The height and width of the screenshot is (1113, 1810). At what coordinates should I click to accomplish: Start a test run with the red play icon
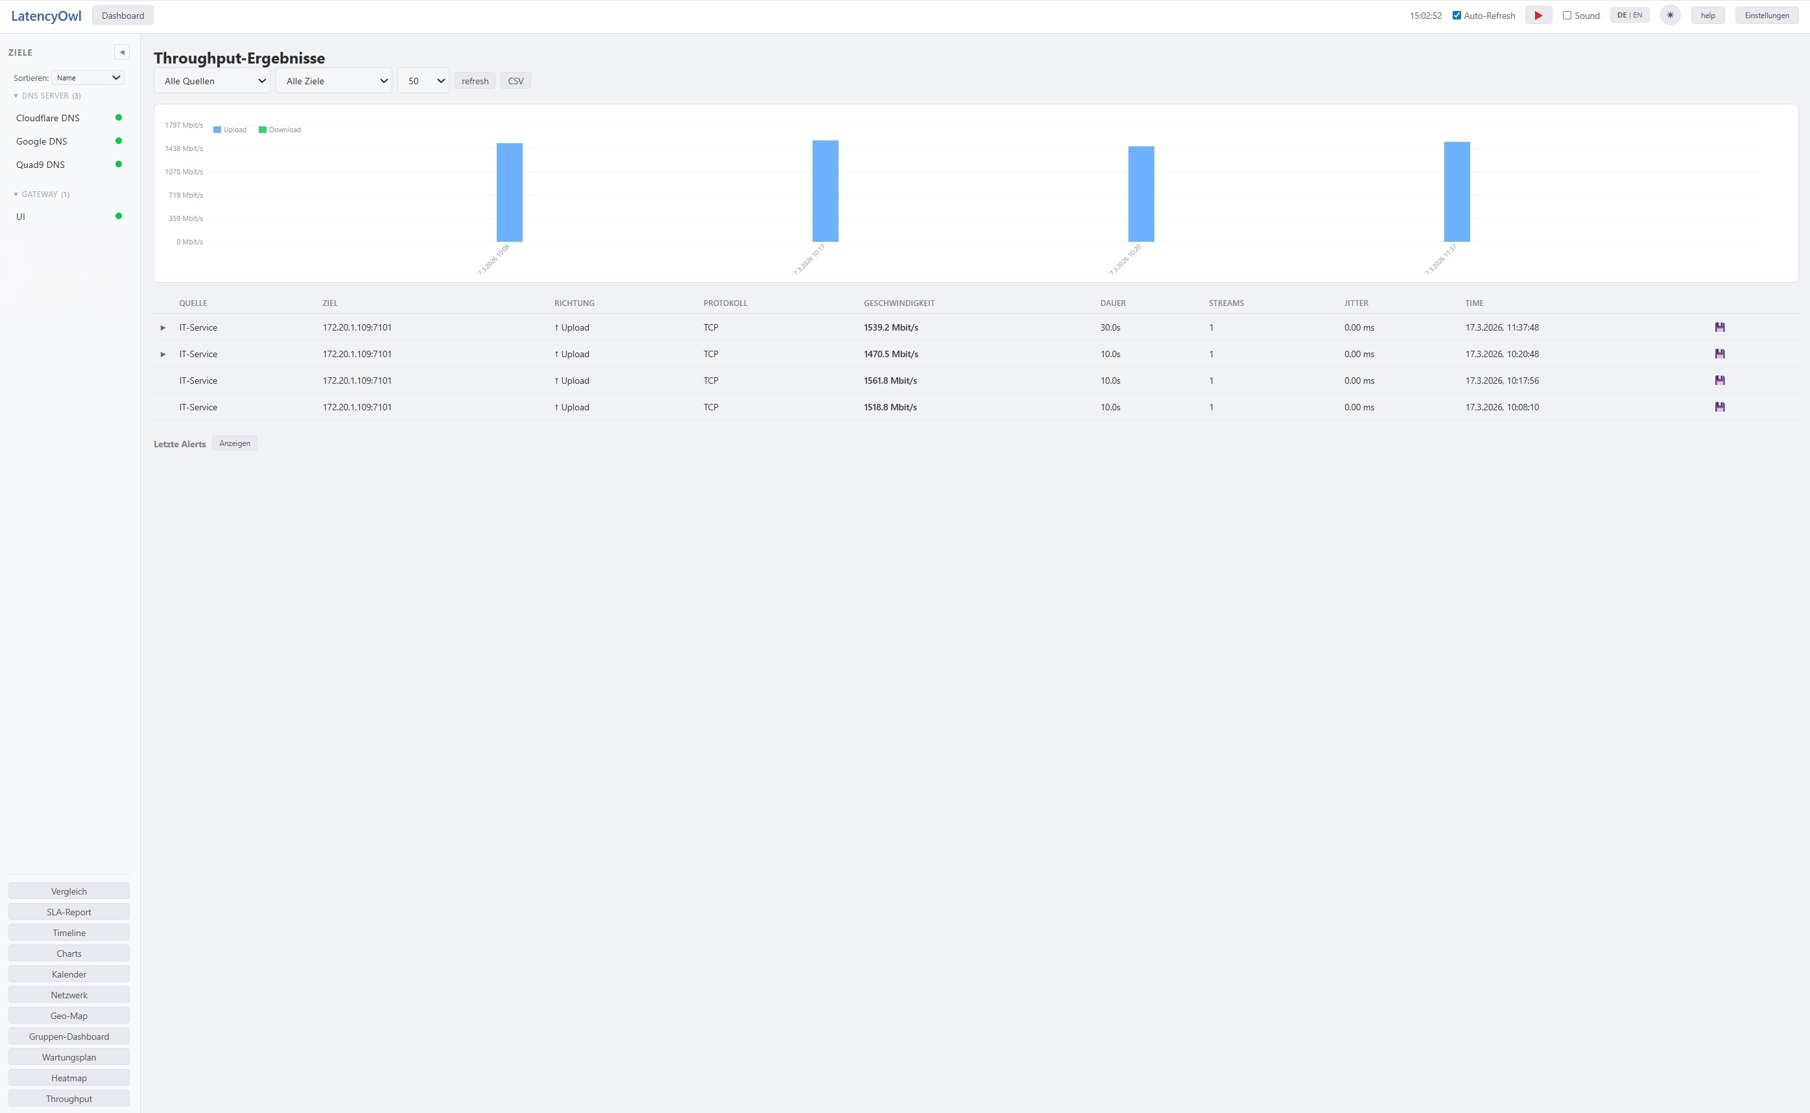[x=1538, y=15]
